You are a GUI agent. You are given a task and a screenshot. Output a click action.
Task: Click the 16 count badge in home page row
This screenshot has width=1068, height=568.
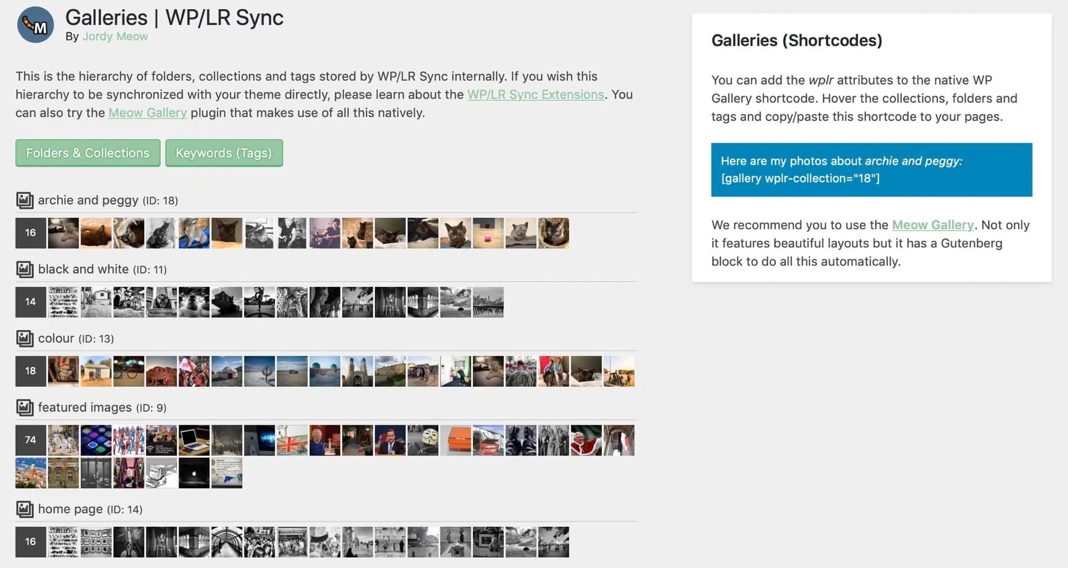[31, 542]
